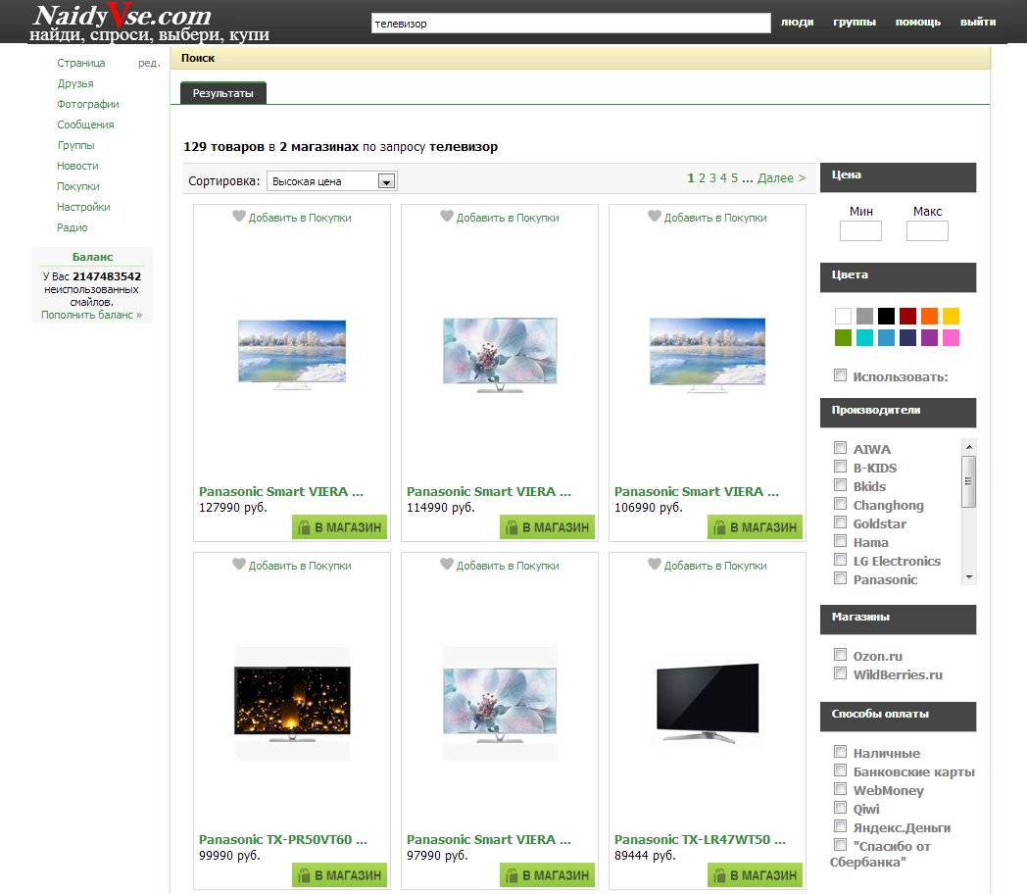Pick the pink color swatch

[x=951, y=337]
